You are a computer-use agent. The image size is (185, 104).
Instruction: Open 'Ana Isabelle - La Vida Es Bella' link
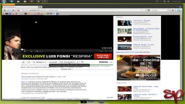(x=146, y=29)
